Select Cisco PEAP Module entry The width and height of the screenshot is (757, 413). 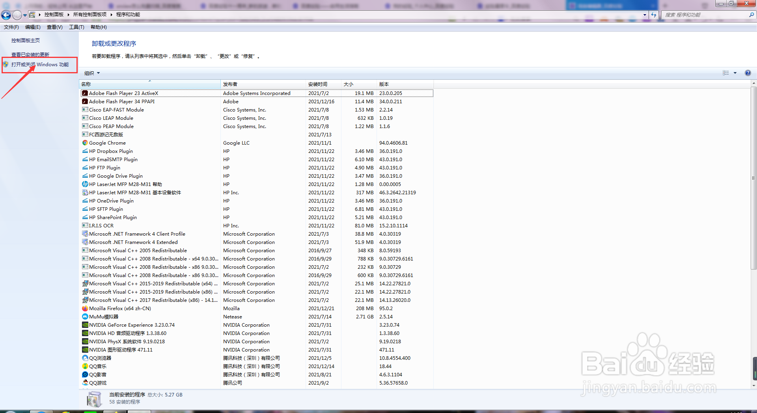pyautogui.click(x=257, y=127)
